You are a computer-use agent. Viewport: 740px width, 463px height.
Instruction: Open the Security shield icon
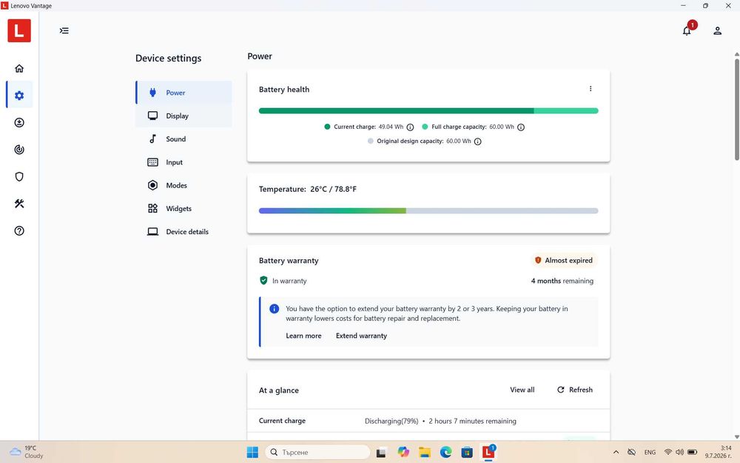point(19,177)
